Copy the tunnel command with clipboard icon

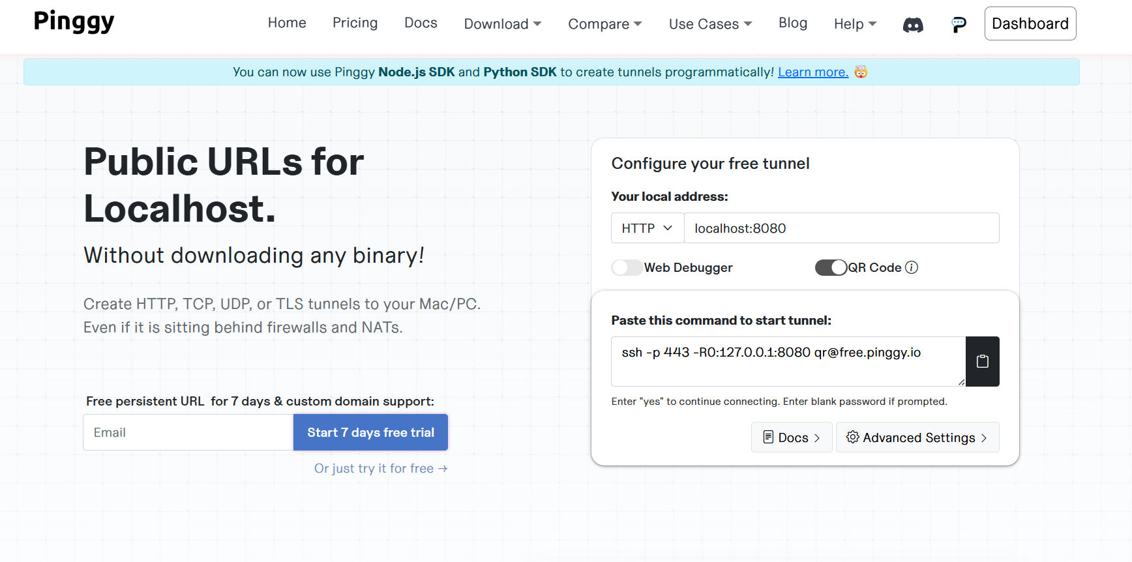pyautogui.click(x=982, y=361)
